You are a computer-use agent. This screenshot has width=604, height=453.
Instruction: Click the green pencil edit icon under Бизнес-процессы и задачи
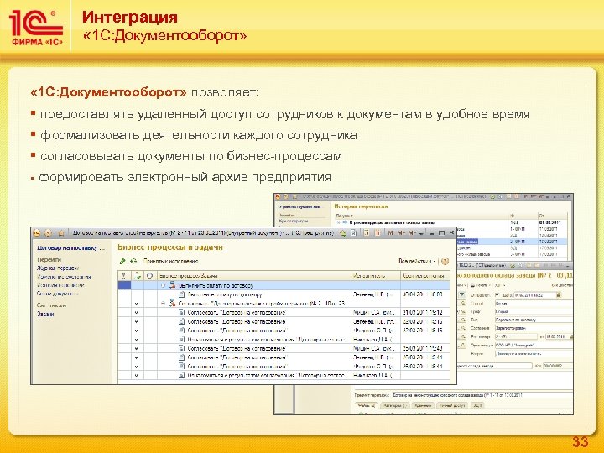(122, 261)
